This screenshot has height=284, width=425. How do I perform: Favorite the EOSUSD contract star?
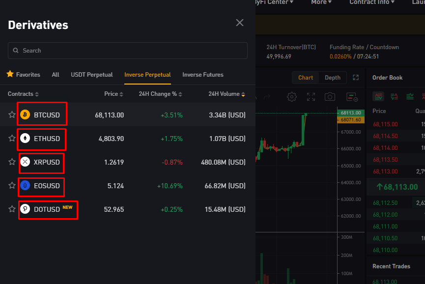click(12, 185)
